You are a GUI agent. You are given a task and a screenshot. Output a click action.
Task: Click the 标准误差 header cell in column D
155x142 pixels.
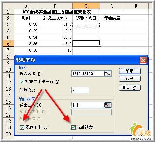pyautogui.click(x=112, y=18)
